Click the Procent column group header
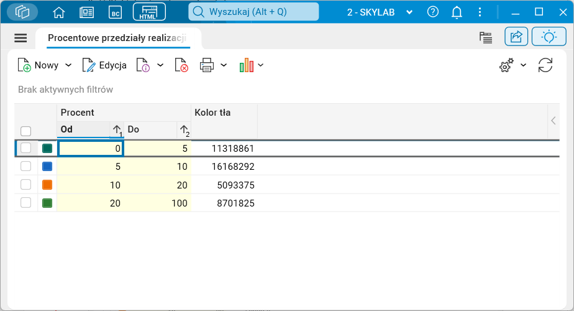The width and height of the screenshot is (574, 311). pyautogui.click(x=124, y=113)
